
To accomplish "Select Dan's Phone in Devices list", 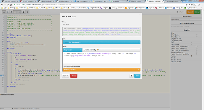I will point(175,45).
